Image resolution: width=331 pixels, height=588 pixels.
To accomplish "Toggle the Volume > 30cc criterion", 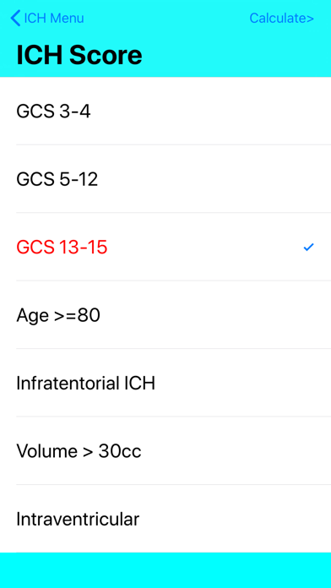I will [x=165, y=450].
